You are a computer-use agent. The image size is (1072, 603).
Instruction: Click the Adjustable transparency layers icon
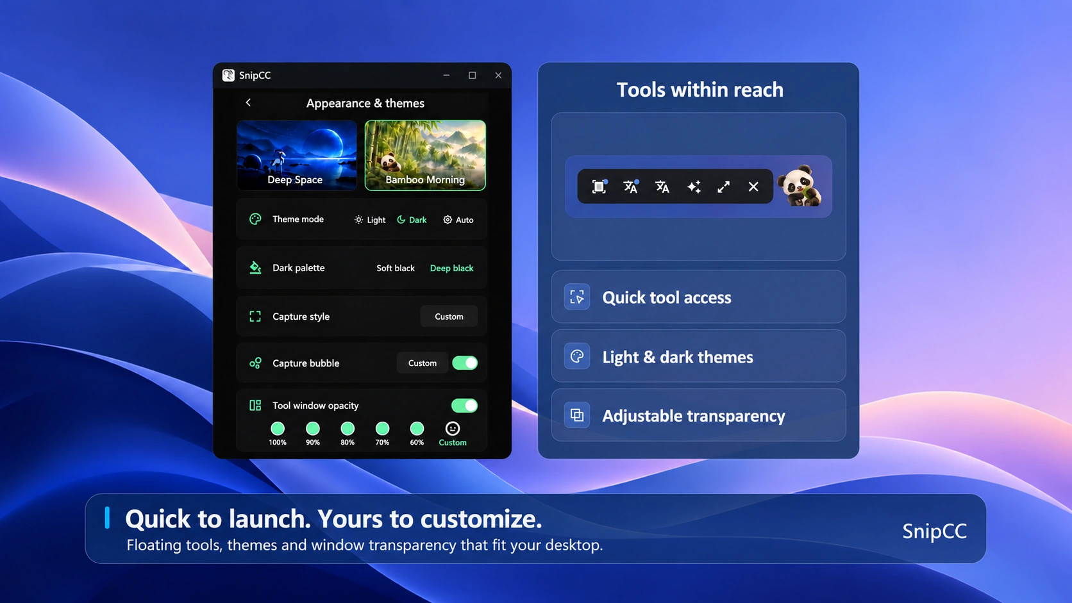tap(577, 415)
